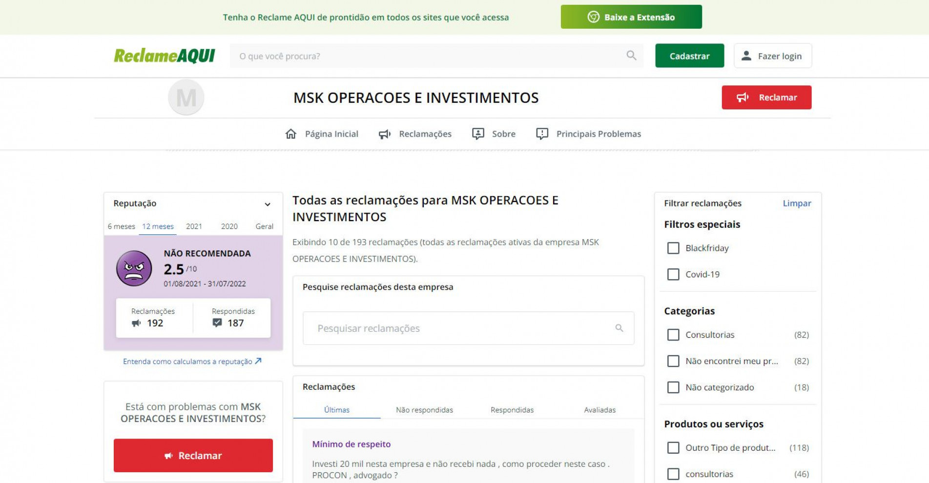Check the Covid-19 filter
This screenshot has width=929, height=483.
click(673, 274)
